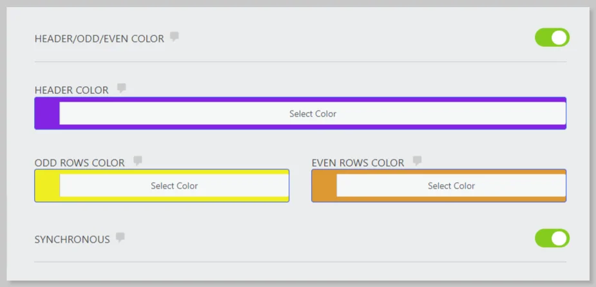Open Select Color for odd rows

point(174,186)
